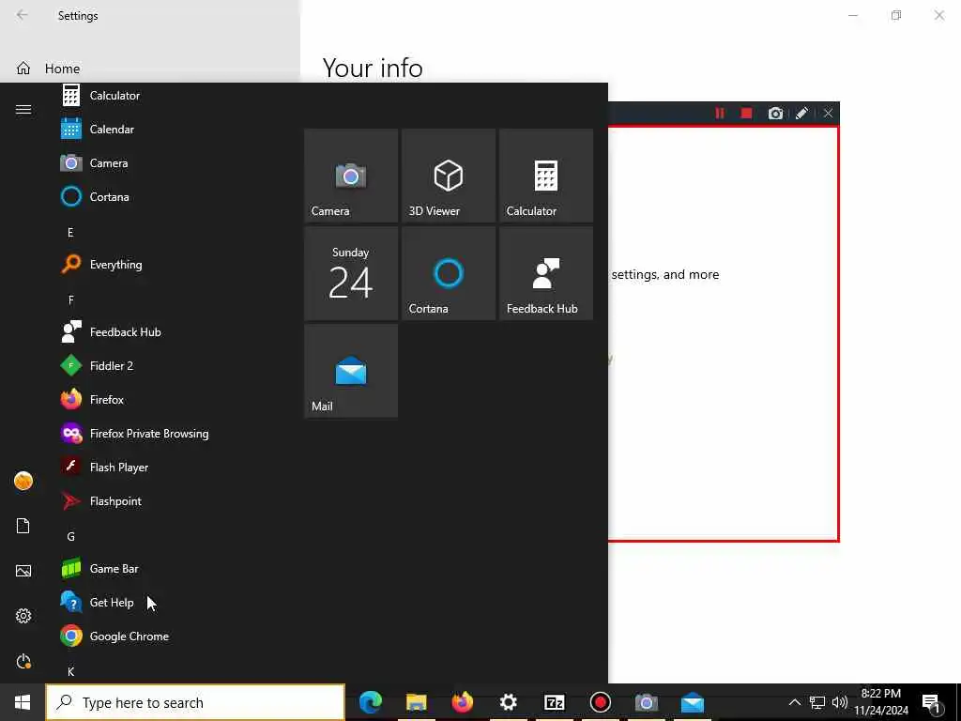This screenshot has width=961, height=721.
Task: Close the recorder toolbar
Action: 828,114
